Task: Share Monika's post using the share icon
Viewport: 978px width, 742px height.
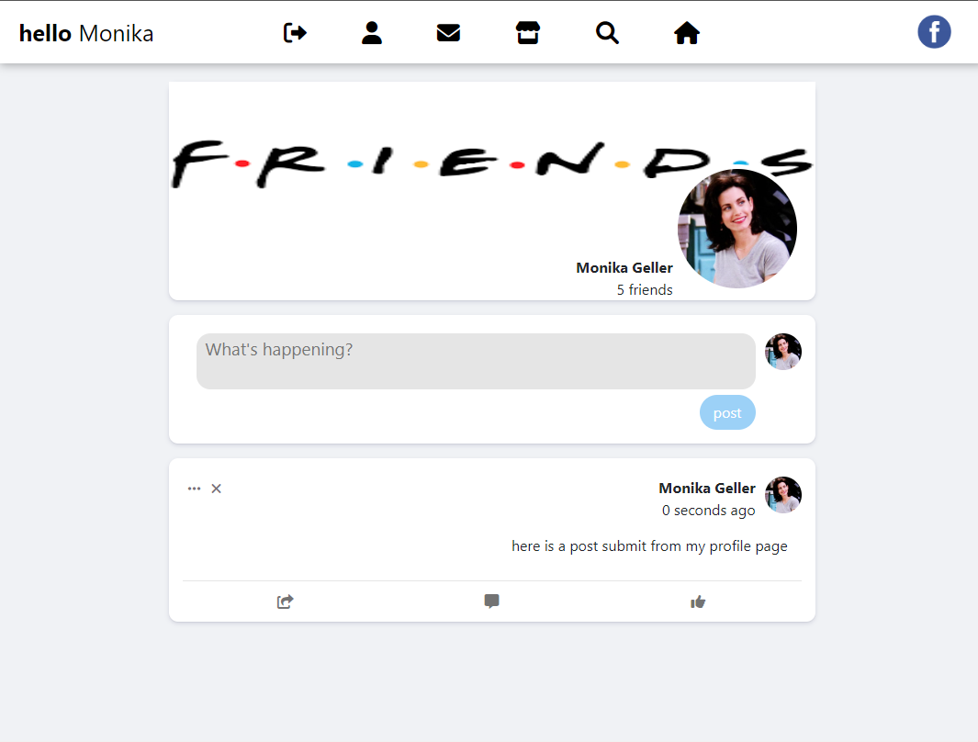Action: [x=285, y=601]
